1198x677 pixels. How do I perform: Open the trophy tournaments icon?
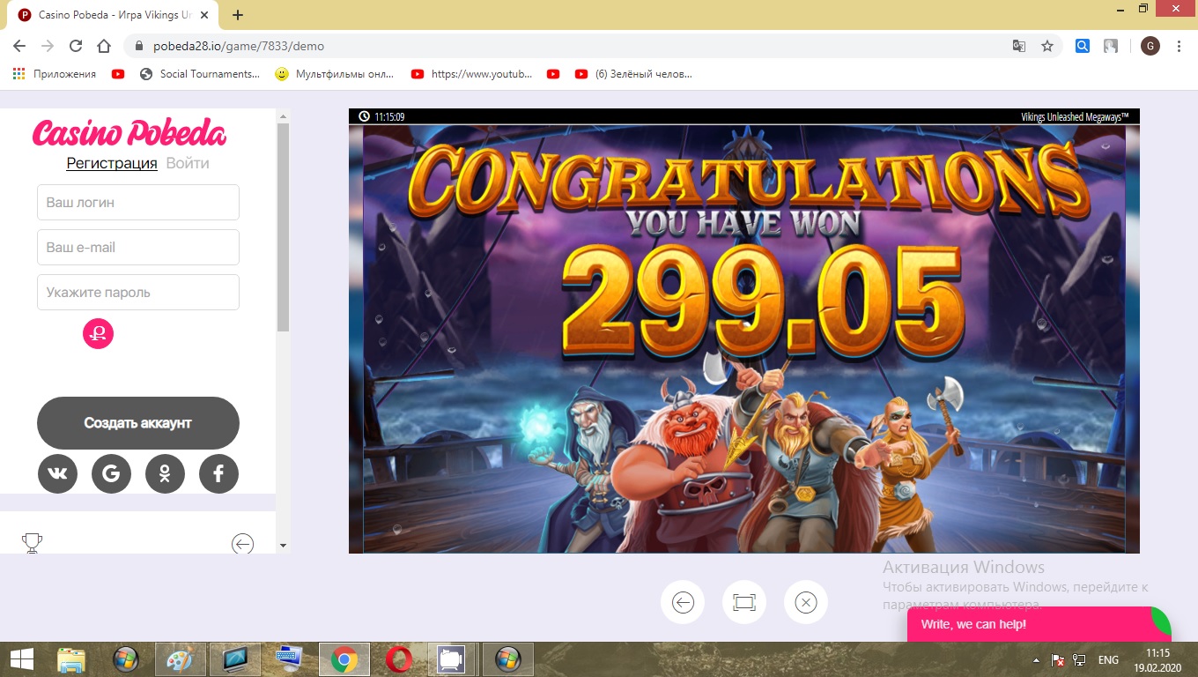click(33, 543)
